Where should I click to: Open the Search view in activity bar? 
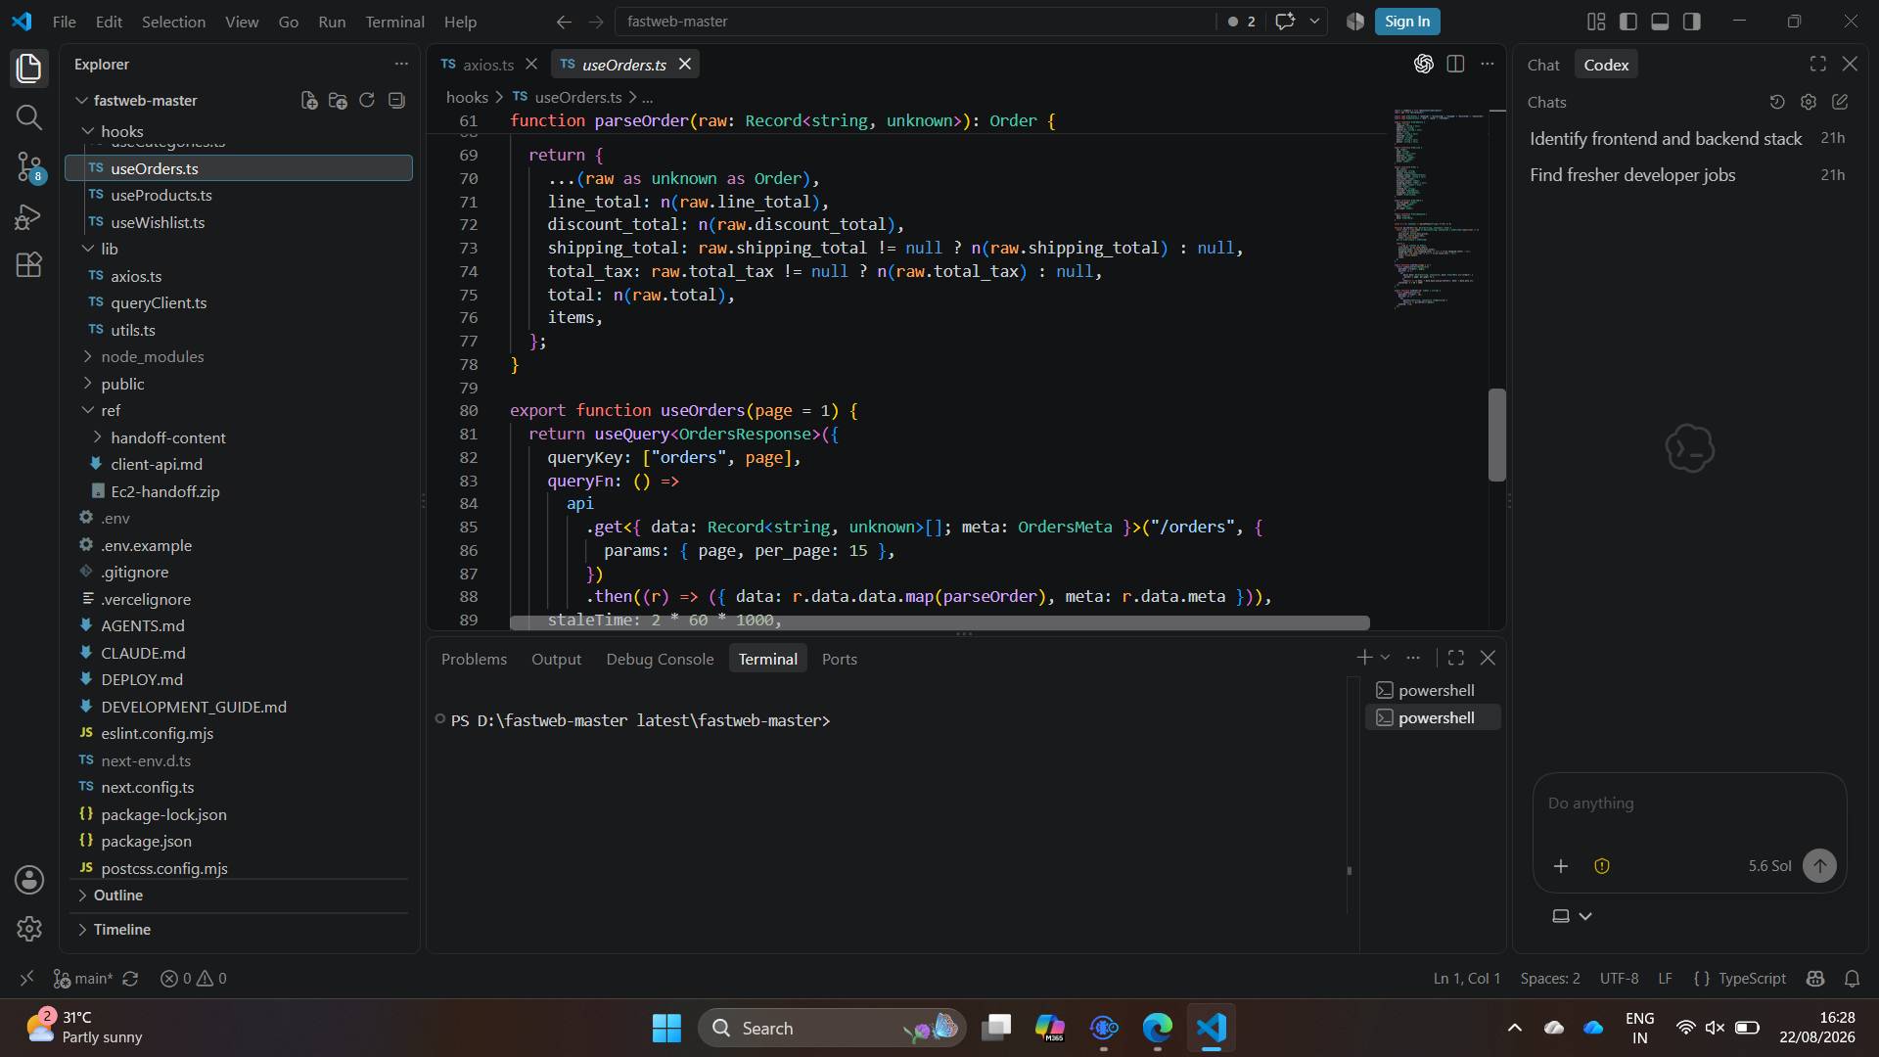tap(29, 117)
